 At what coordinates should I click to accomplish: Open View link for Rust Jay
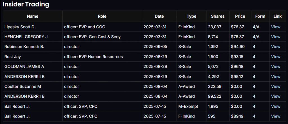click(276, 57)
